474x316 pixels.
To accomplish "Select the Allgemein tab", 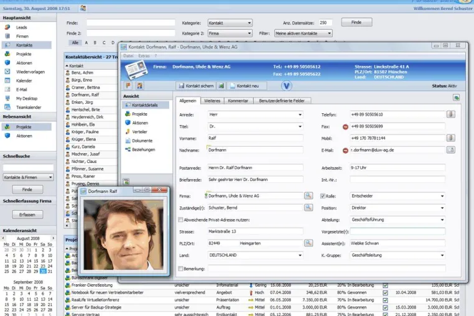I will 188,101.
